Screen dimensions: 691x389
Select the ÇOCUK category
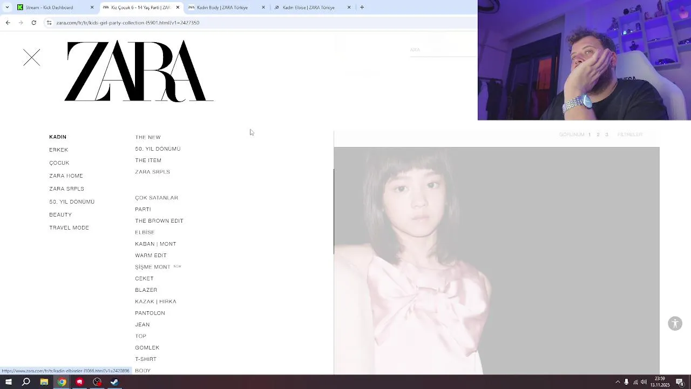tap(59, 163)
